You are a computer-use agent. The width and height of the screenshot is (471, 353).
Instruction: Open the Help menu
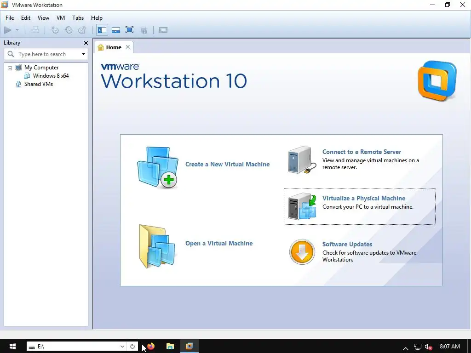[x=97, y=18]
